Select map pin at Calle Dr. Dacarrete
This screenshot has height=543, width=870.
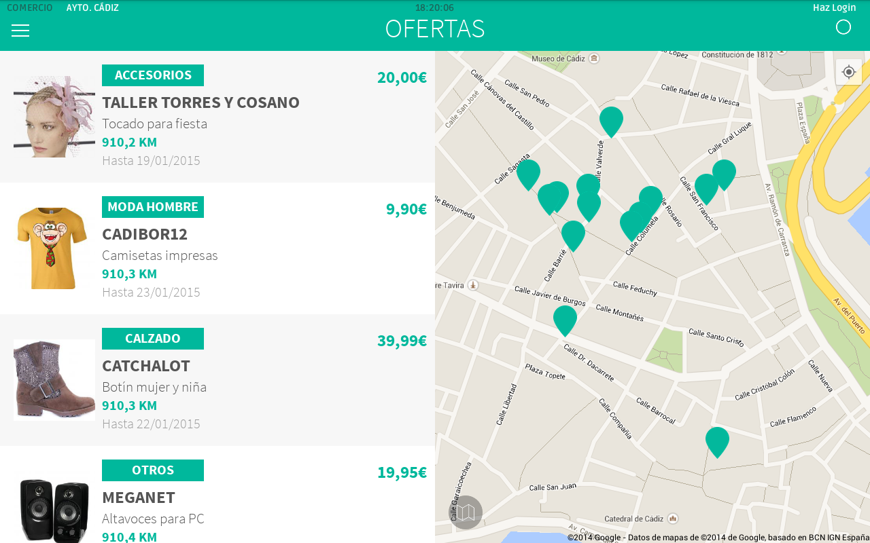click(565, 320)
